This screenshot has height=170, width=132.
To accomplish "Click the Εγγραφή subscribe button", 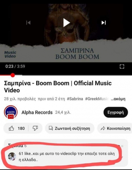I will click(116, 112).
